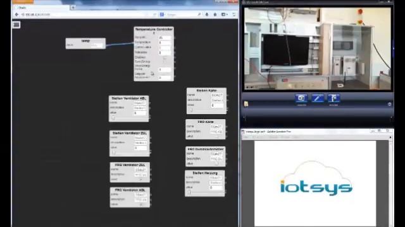Screen dimensions: 405x227
Task: Click the search engine icon in the search box
Action: [162, 15]
